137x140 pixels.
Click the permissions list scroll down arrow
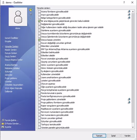[133, 127]
